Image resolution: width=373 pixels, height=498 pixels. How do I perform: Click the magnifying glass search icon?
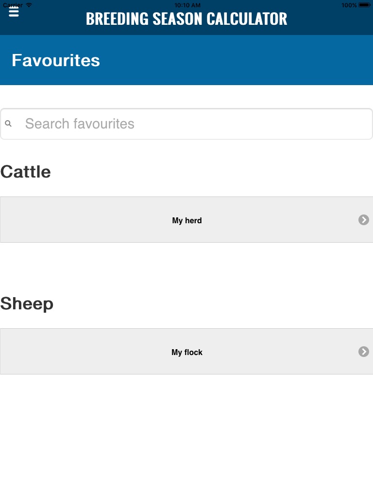[8, 124]
